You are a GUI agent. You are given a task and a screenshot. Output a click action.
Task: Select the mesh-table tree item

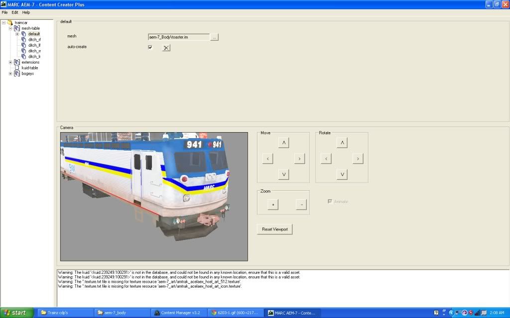pyautogui.click(x=30, y=28)
